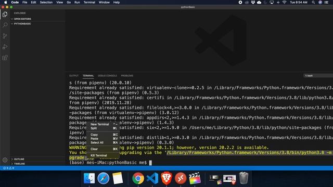Open the Extensions view
Screen dimensions: 333x187
pos(5,58)
